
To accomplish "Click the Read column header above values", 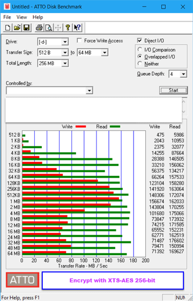I will click(x=175, y=127).
